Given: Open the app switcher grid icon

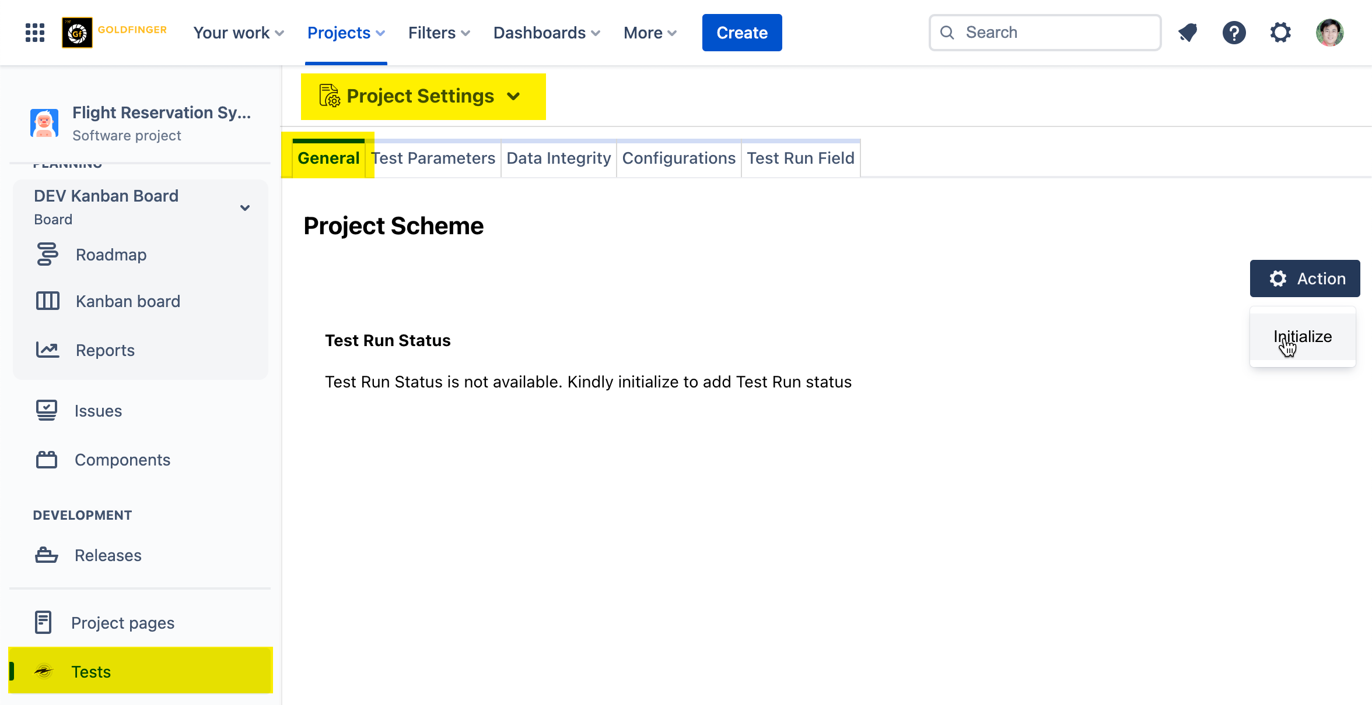Looking at the screenshot, I should pos(35,33).
